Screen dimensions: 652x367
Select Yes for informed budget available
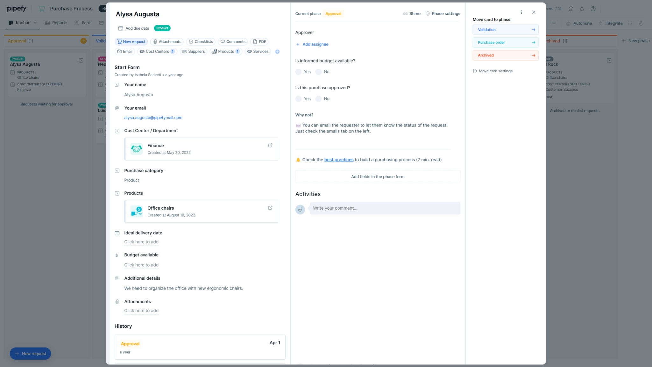pyautogui.click(x=298, y=72)
